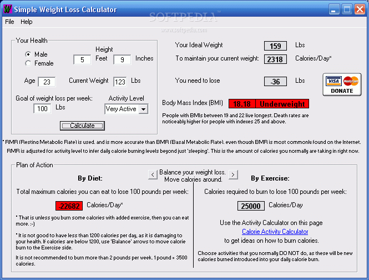Click the Very Active combo box

point(127,109)
